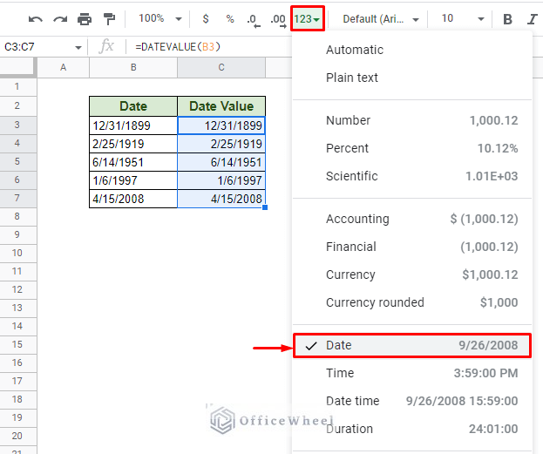Apply currency format with dollar icon
This screenshot has width=543, height=454.
point(206,18)
